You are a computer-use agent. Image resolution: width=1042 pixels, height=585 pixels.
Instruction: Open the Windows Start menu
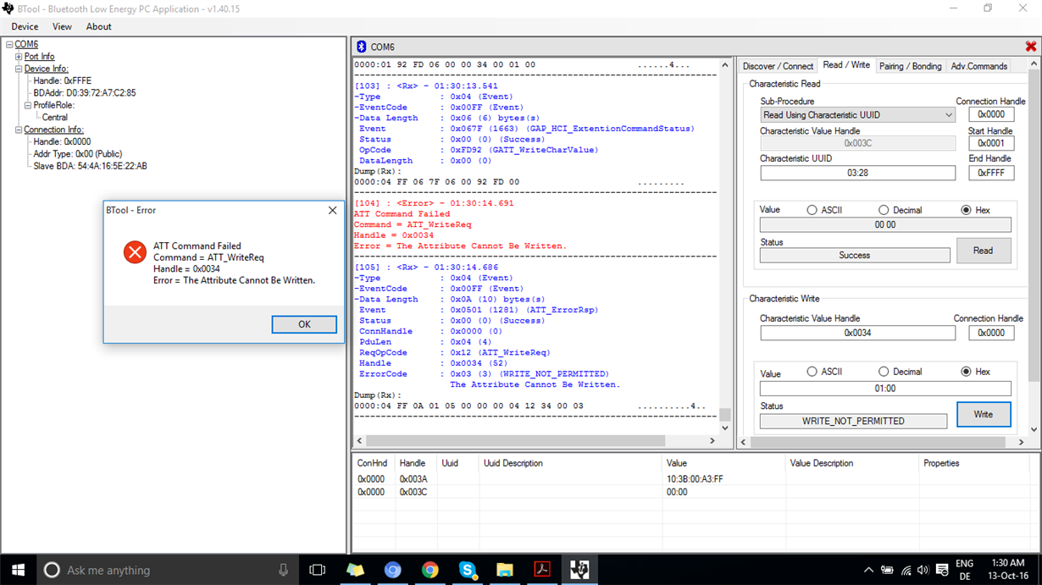(x=18, y=570)
